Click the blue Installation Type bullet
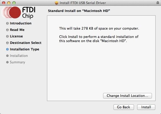Image resolution: width=161 pixels, height=114 pixels. click(x=7, y=49)
